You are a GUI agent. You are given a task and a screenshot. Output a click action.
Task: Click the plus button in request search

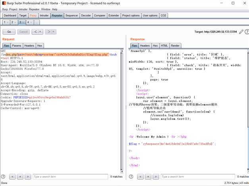pos(20,176)
